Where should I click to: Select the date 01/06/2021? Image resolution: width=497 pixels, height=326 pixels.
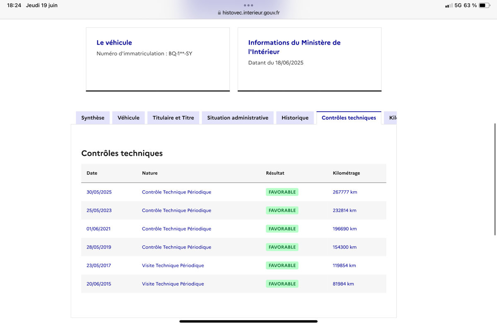(x=99, y=229)
